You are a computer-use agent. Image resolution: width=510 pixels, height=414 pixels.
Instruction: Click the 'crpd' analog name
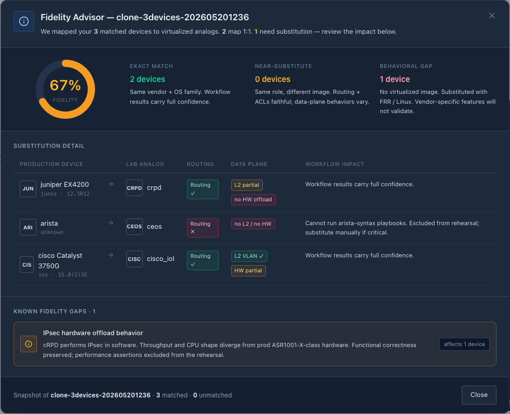click(x=154, y=188)
